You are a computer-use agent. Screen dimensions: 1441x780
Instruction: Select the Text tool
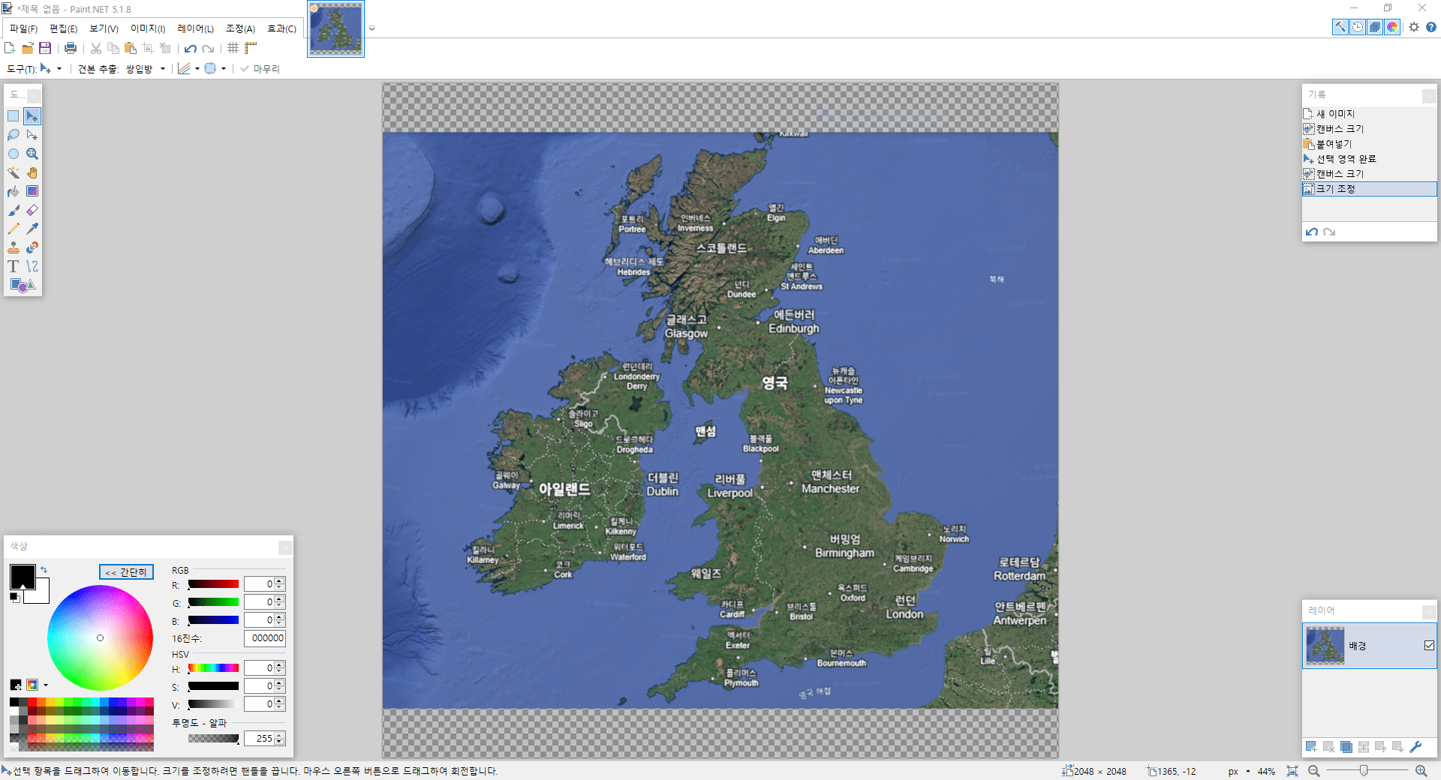click(x=14, y=266)
